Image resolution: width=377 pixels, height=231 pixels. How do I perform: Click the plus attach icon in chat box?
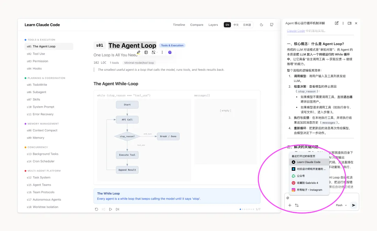pyautogui.click(x=290, y=205)
